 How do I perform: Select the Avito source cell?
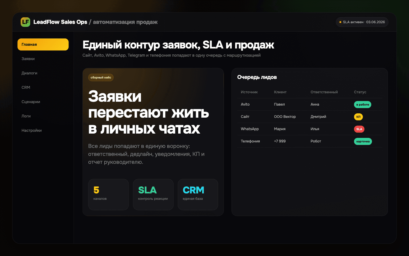click(x=245, y=104)
